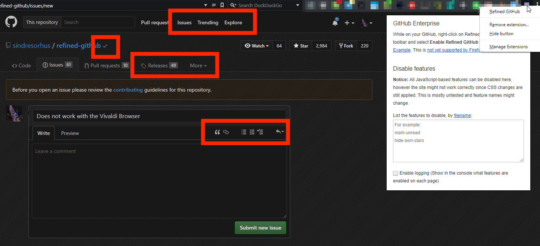Enable the logging checkbox
The height and width of the screenshot is (246, 540).
point(396,173)
